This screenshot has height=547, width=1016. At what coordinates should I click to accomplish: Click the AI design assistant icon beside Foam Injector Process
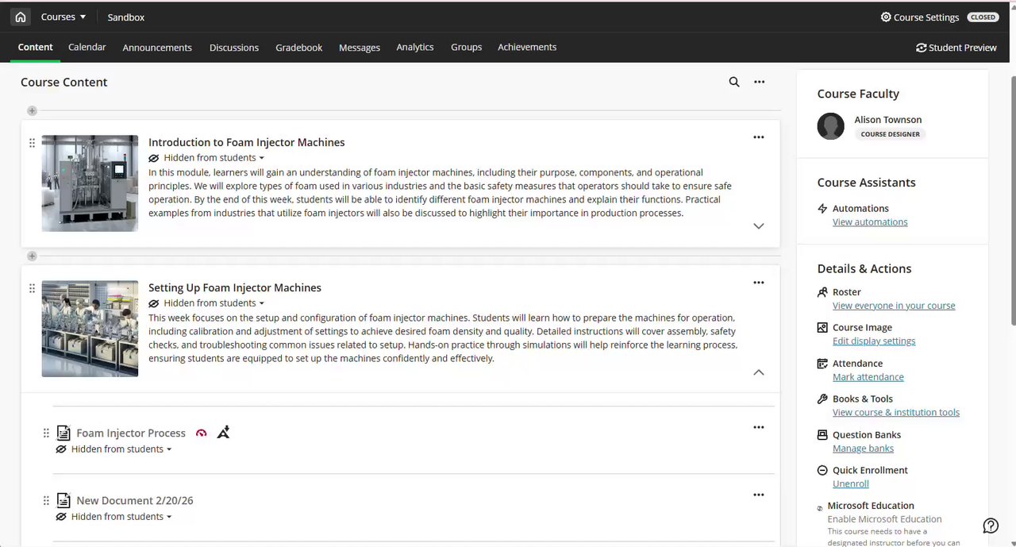coord(223,432)
